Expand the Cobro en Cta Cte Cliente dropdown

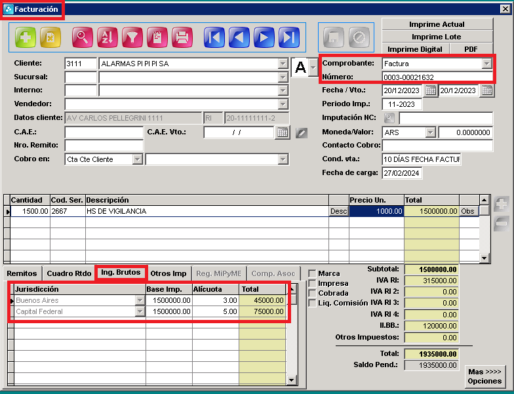point(138,159)
